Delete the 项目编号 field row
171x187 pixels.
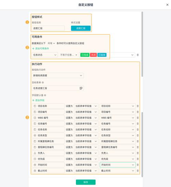click(137, 112)
